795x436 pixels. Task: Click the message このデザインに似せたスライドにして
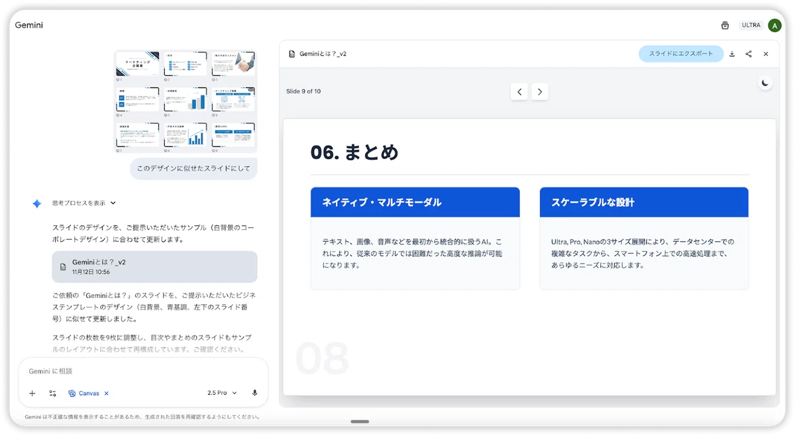tap(193, 168)
